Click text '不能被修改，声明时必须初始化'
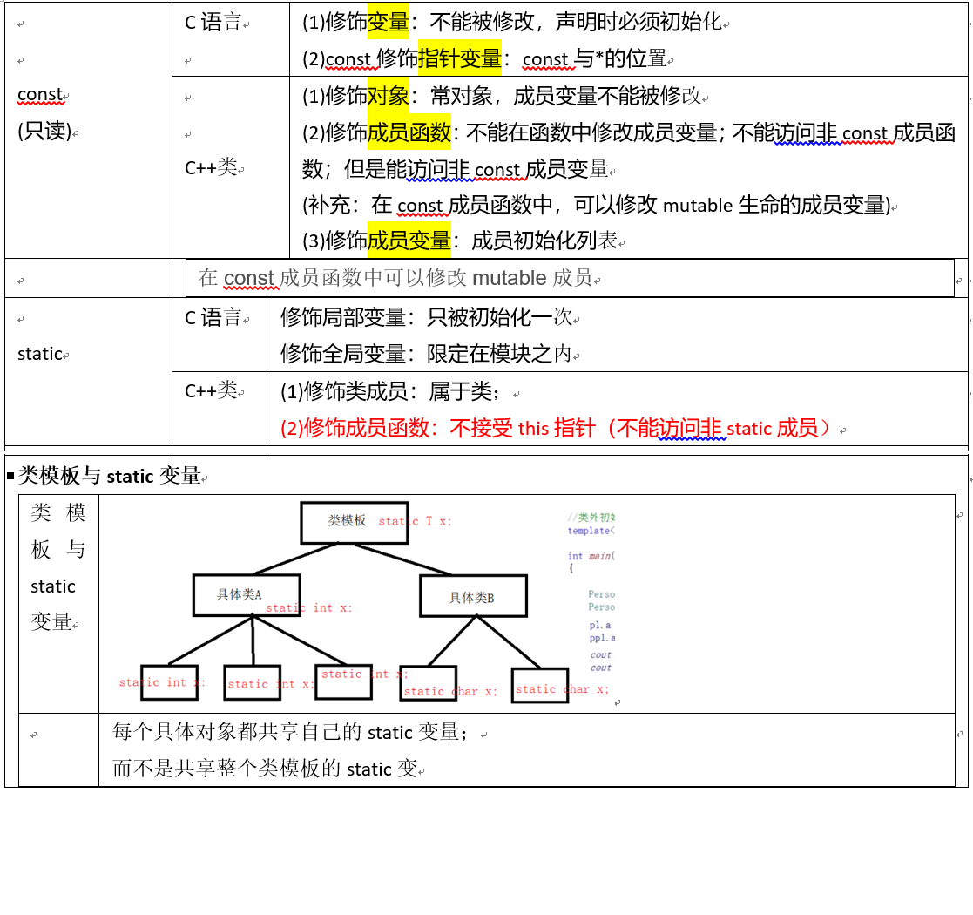973x915 pixels. [x=575, y=22]
